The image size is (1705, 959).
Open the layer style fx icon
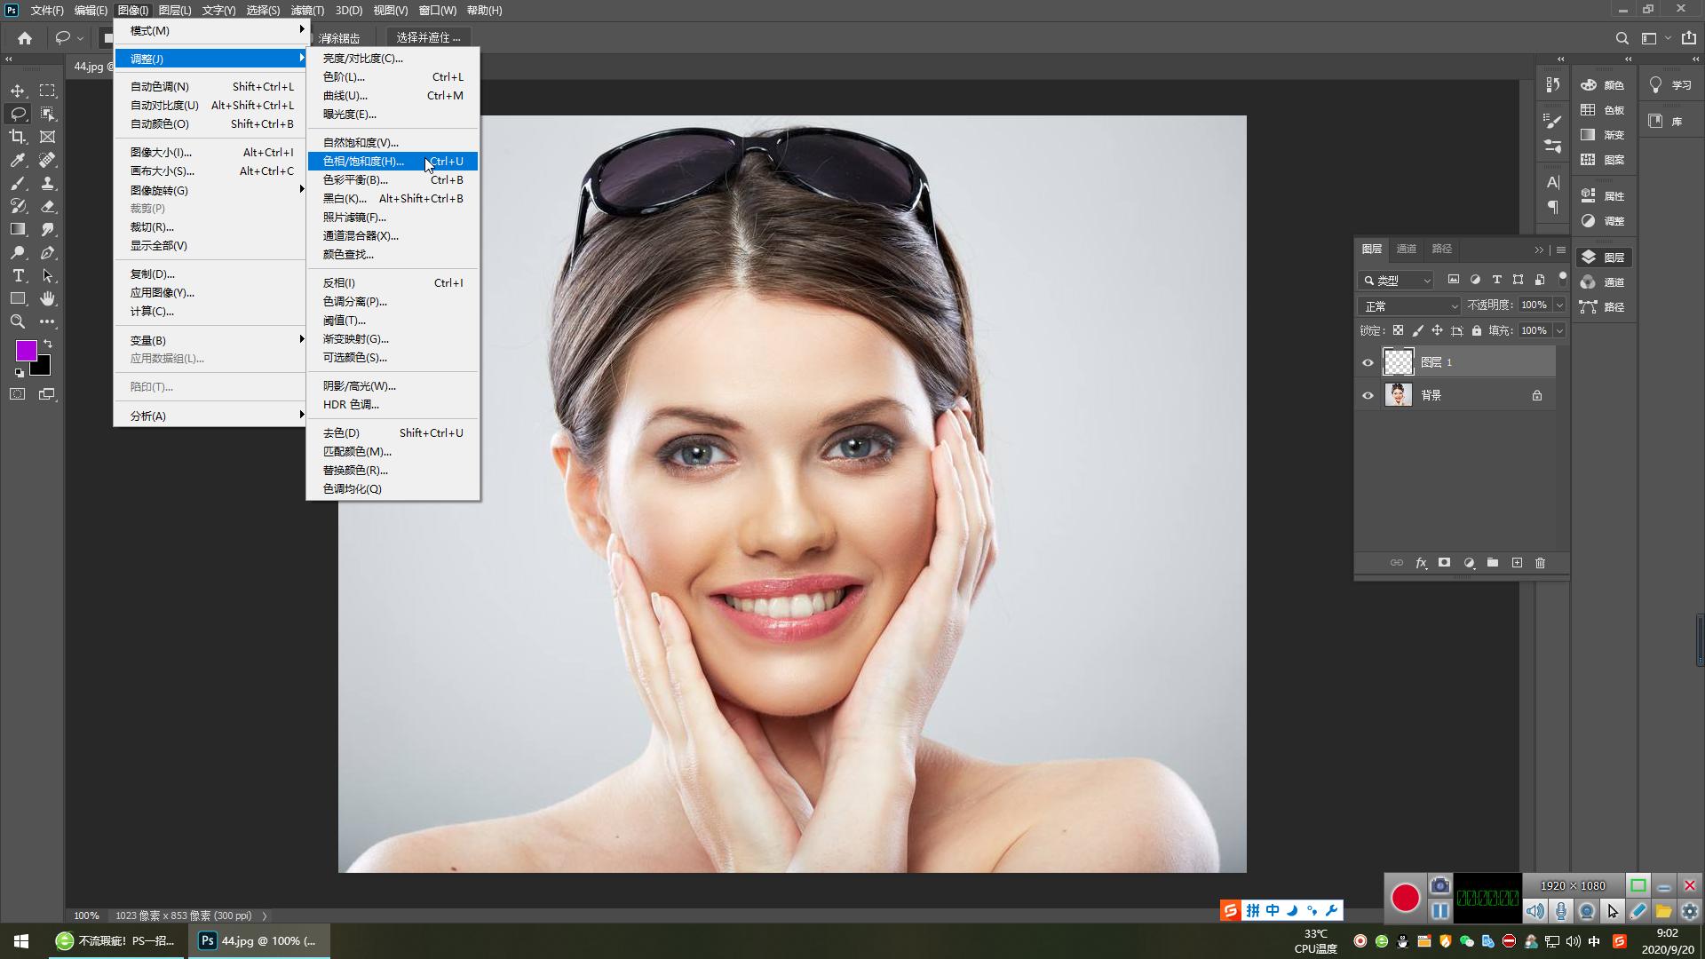(x=1421, y=563)
